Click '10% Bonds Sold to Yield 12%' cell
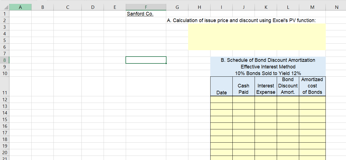 coord(268,73)
